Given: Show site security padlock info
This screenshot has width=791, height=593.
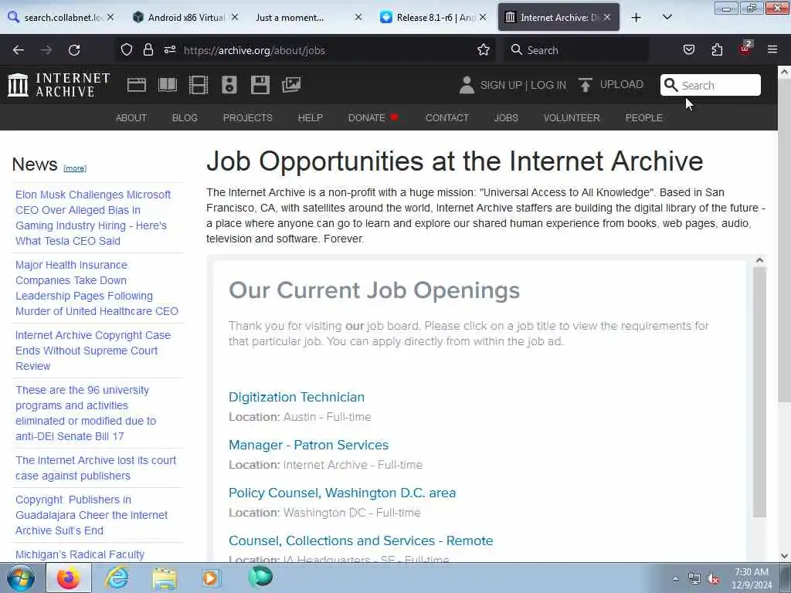Looking at the screenshot, I should click(x=148, y=49).
